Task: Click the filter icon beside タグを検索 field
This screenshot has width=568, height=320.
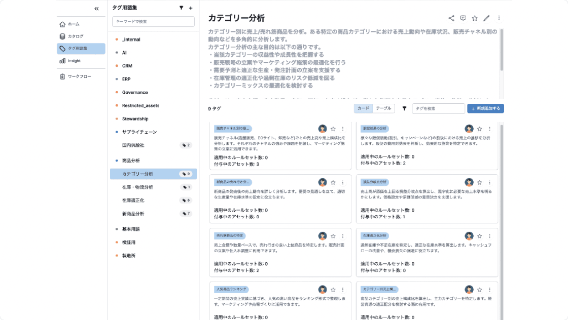Action: click(x=404, y=108)
